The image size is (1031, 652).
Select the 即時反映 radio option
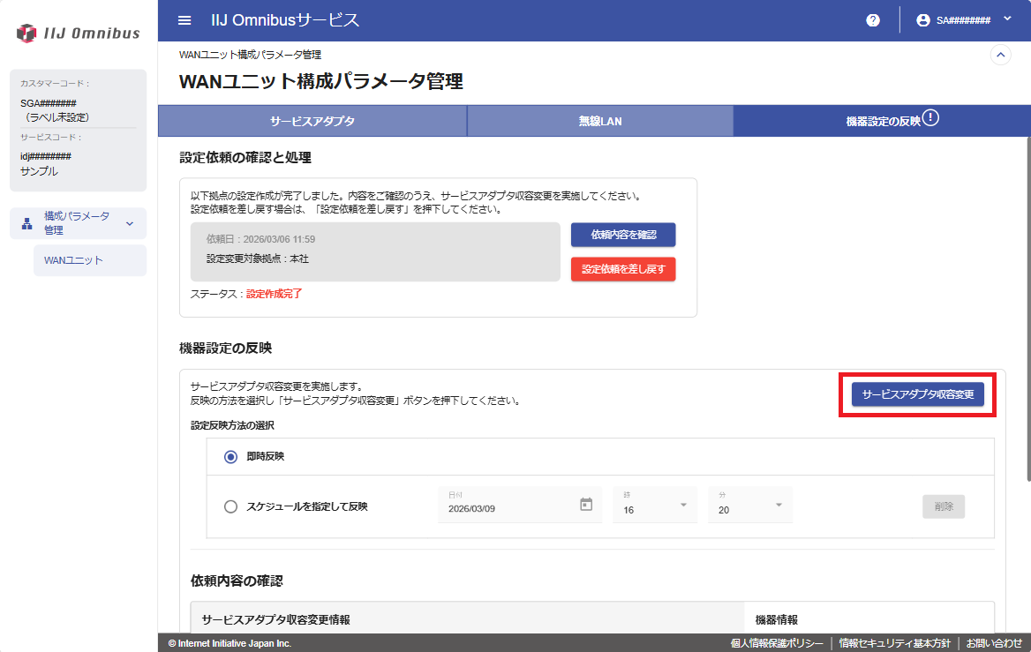click(231, 457)
